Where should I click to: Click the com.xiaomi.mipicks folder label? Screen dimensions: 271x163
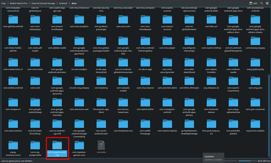(167, 131)
